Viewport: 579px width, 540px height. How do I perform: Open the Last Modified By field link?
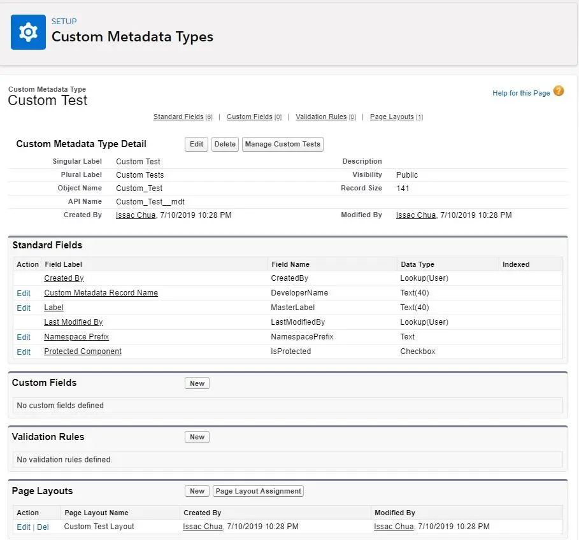click(x=73, y=322)
